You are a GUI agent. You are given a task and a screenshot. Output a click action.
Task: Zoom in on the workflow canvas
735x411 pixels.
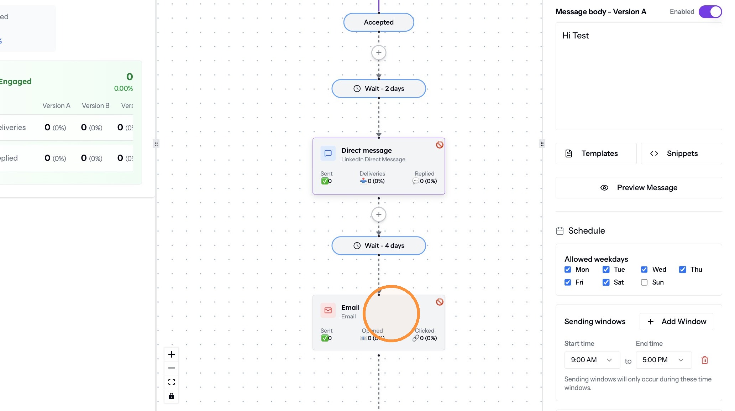[171, 354]
